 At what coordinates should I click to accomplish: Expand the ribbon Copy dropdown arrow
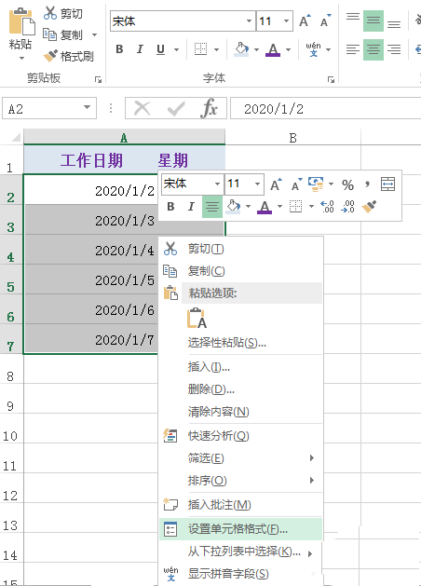pos(94,34)
